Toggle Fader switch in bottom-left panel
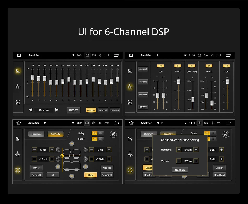Screen dimensions: 248x204 tap(98, 139)
